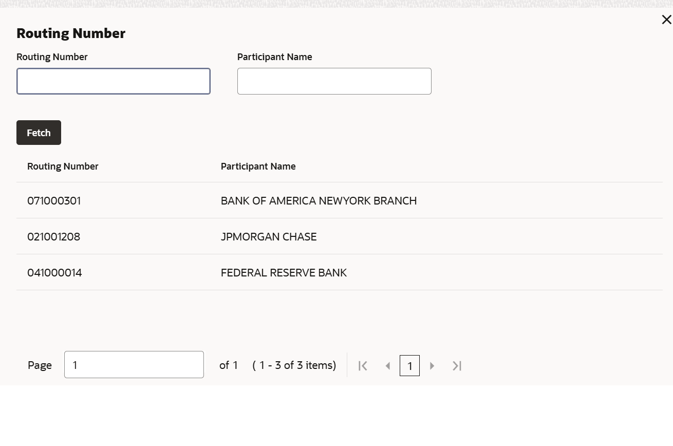
Task: Go to first page of results
Action: point(363,366)
